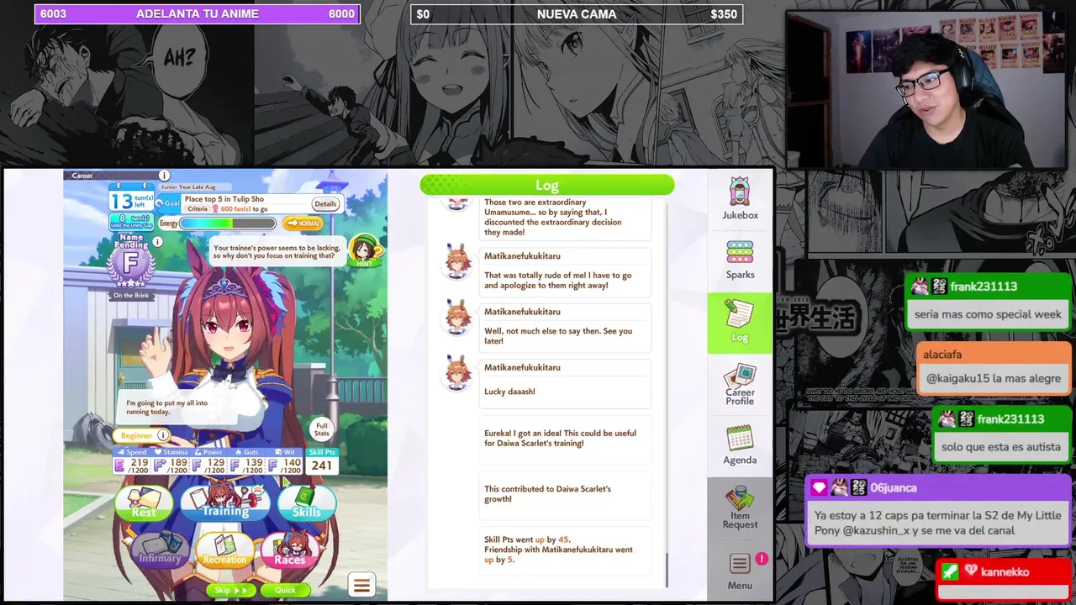The height and width of the screenshot is (605, 1076).
Task: Open the Item Request icon
Action: coord(740,507)
